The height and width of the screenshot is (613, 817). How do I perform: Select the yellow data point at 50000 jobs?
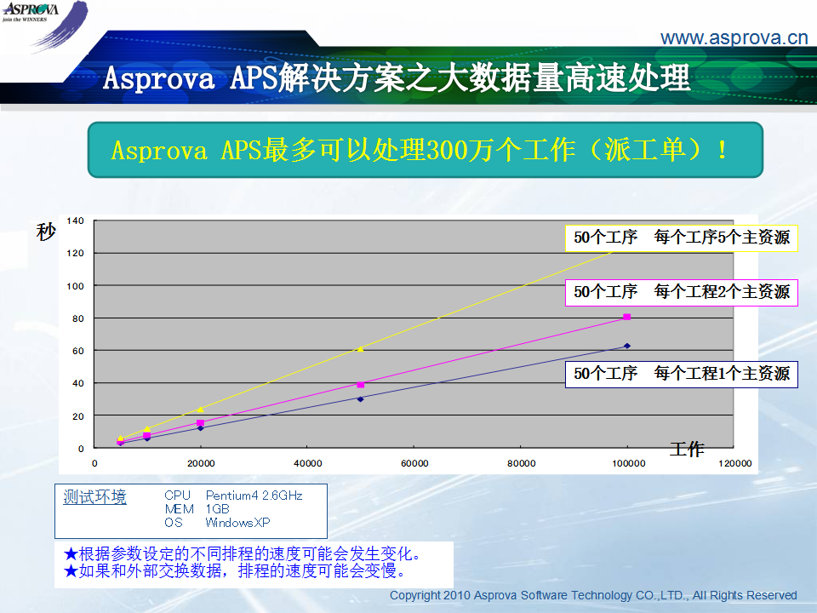361,349
